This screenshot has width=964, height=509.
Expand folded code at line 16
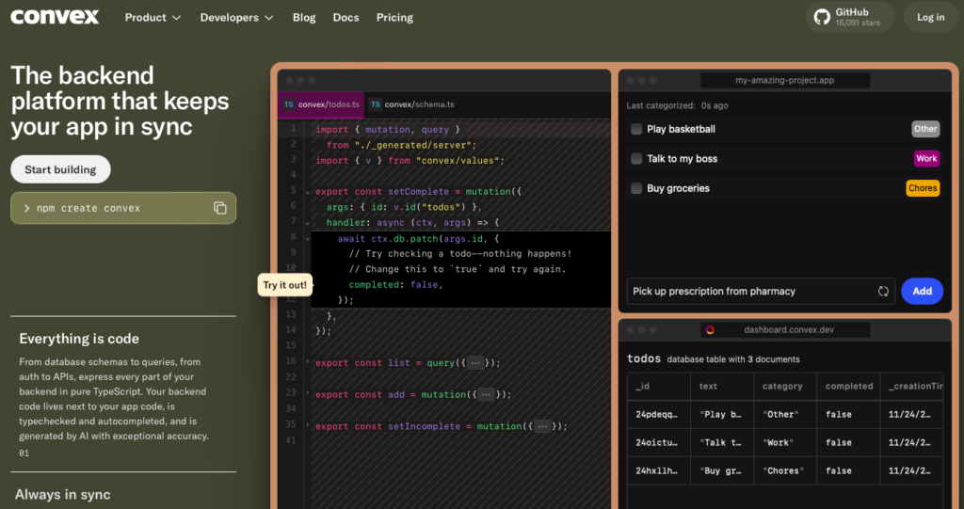[x=308, y=361]
